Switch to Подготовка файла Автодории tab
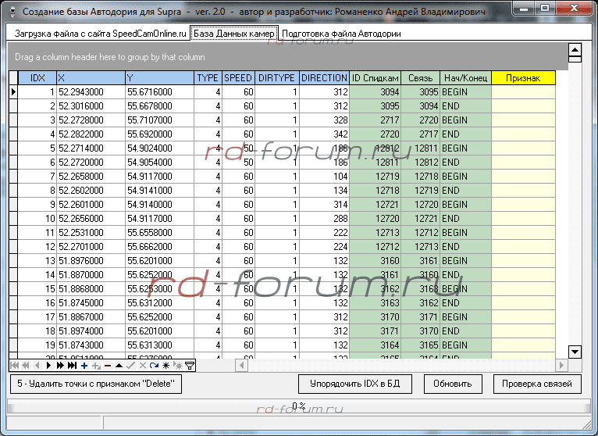 [x=341, y=34]
